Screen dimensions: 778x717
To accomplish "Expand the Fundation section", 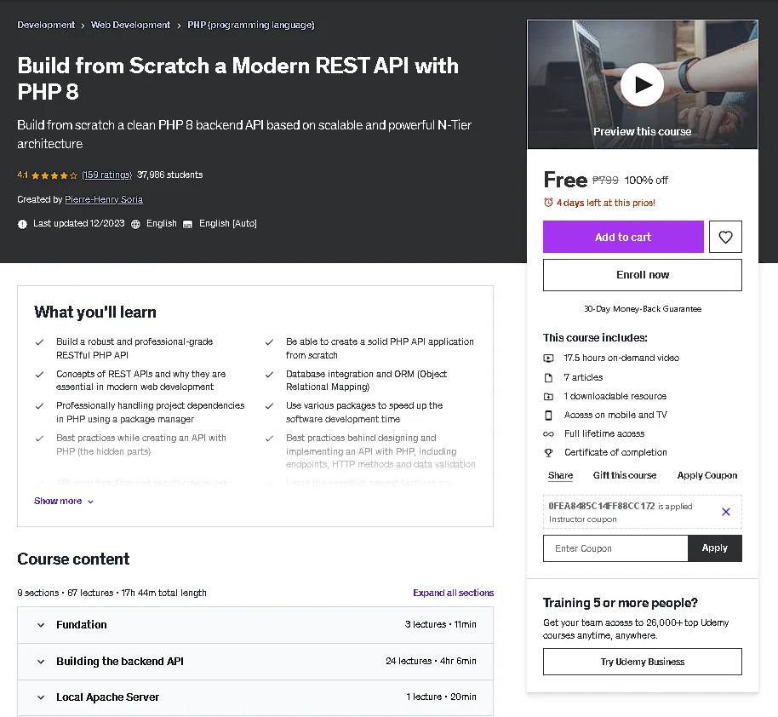I will pos(255,625).
